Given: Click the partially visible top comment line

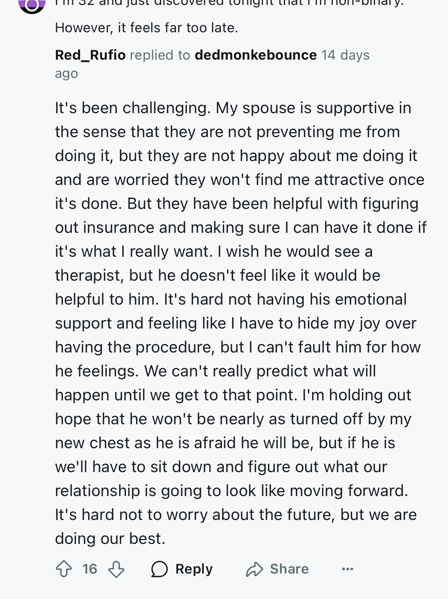Looking at the screenshot, I should 229,3.
